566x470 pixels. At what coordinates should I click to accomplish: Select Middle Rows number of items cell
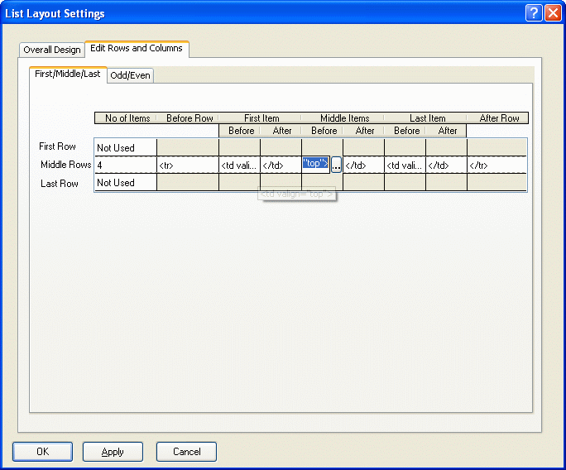coord(125,165)
